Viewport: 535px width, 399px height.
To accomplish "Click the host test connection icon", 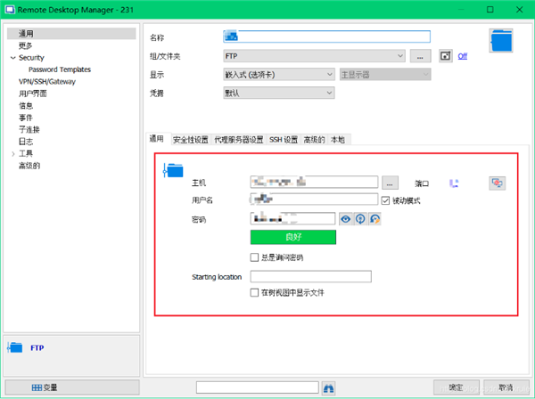I will tap(498, 183).
